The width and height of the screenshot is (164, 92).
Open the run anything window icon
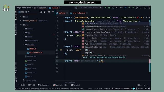145,8
